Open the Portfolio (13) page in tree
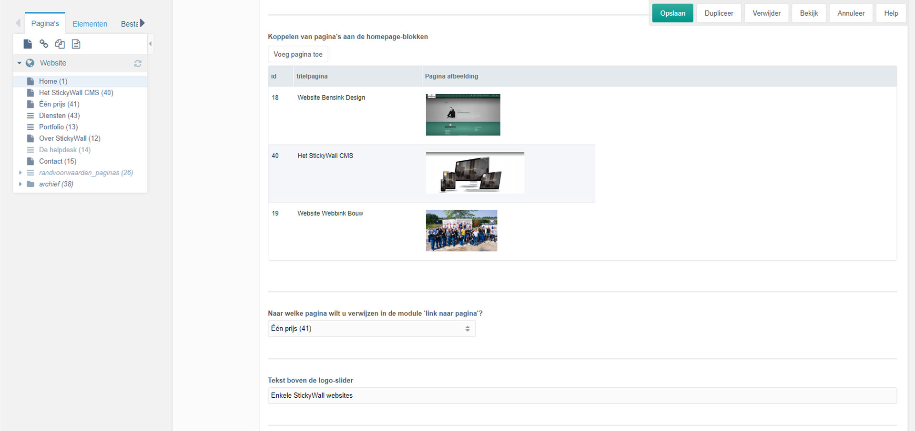The width and height of the screenshot is (915, 431). click(58, 127)
